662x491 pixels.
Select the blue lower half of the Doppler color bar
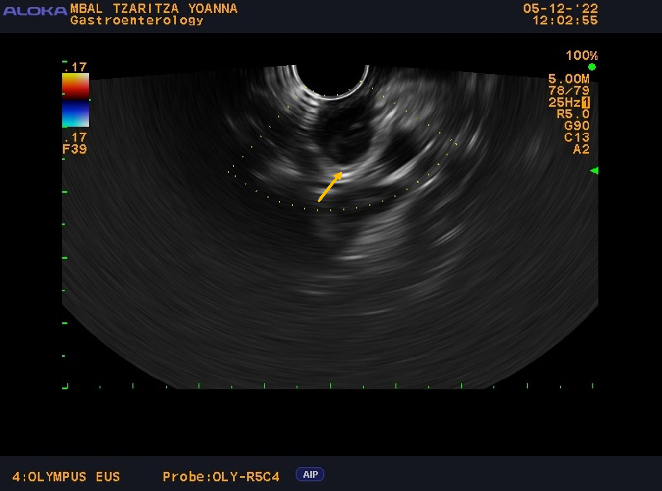(75, 113)
